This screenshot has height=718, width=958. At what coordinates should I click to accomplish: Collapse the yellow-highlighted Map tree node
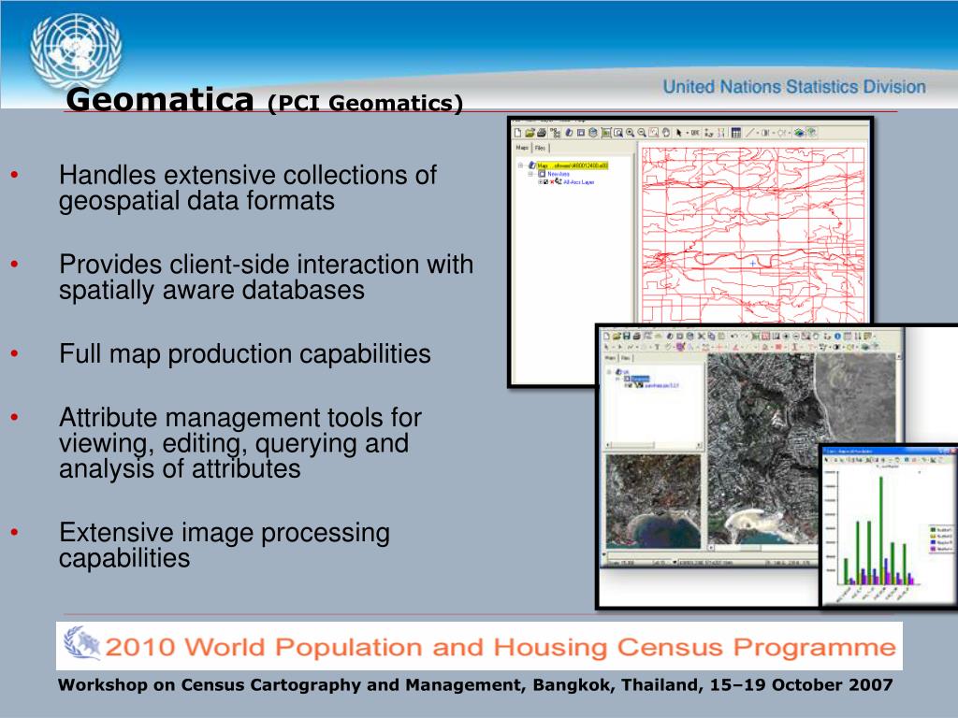pos(520,165)
